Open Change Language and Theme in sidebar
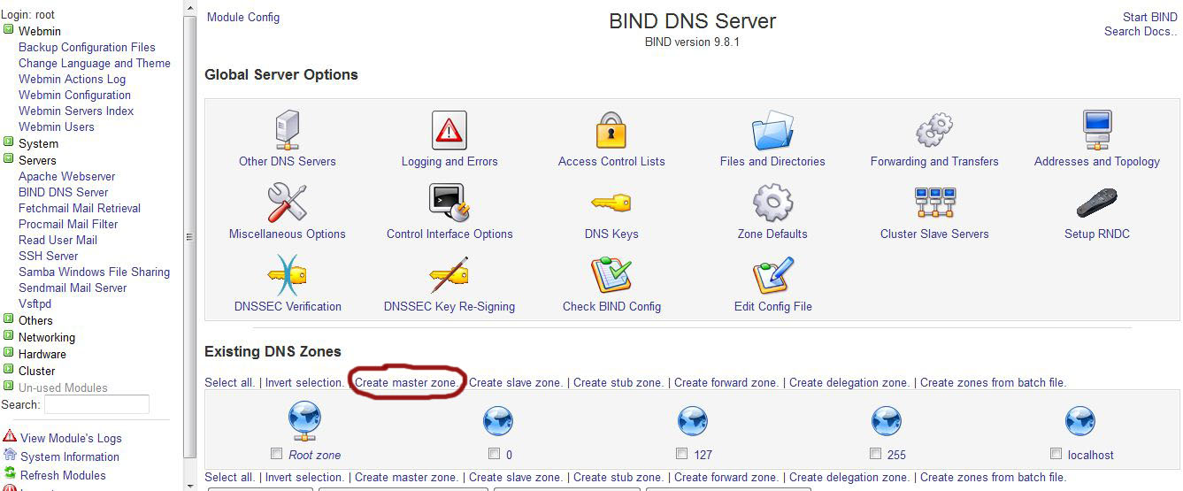1183x491 pixels. (95, 63)
